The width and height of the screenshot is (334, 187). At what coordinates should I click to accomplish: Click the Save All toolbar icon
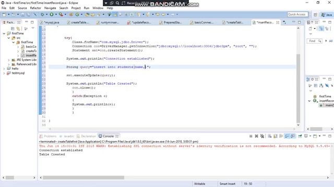tap(28, 15)
